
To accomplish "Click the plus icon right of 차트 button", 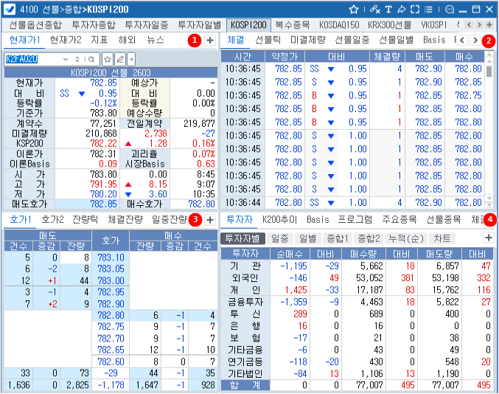I will [488, 238].
